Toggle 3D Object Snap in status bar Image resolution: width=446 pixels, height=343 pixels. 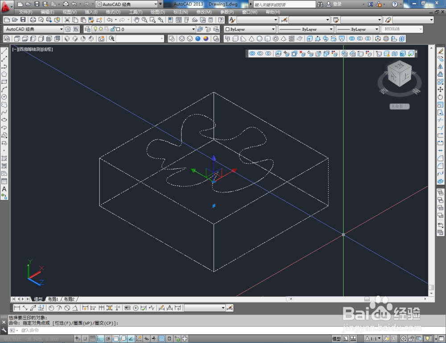point(123,339)
